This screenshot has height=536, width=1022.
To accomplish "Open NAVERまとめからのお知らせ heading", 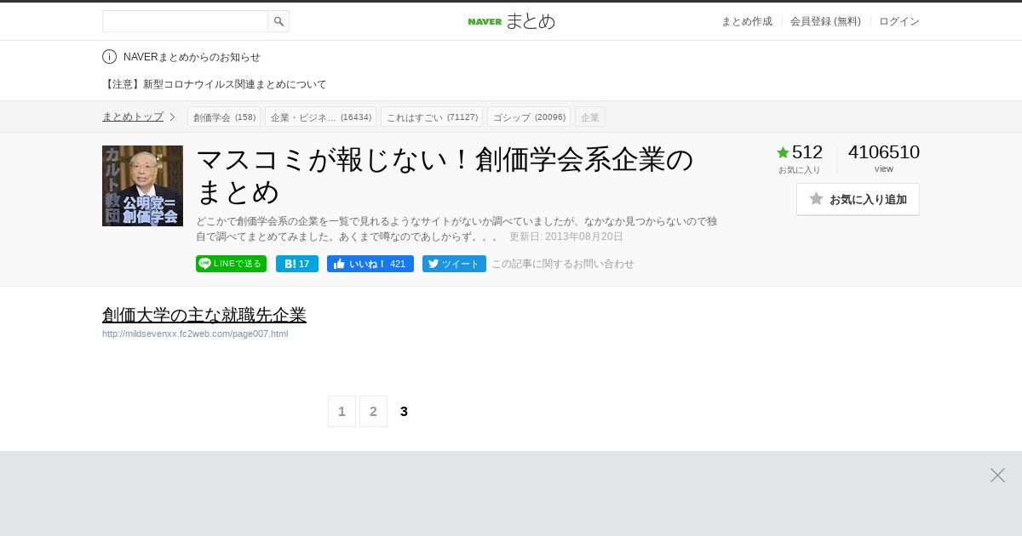I will pos(192,57).
